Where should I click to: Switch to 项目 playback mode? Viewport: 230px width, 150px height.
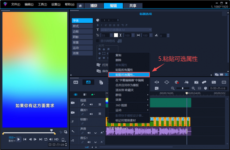coord(11,138)
